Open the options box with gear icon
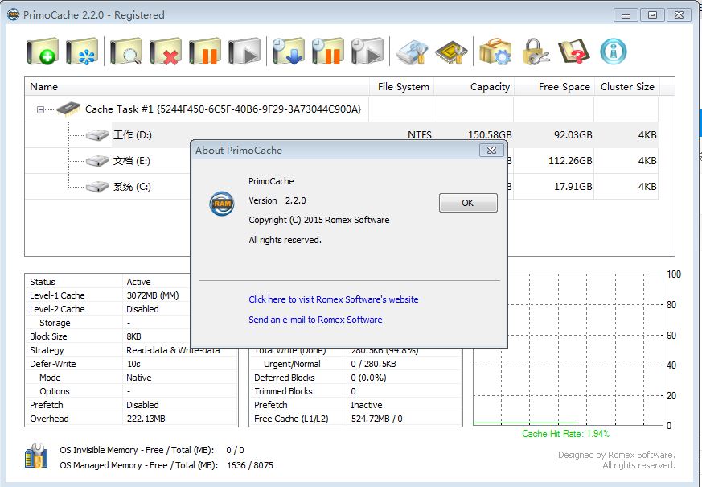This screenshot has height=487, width=702. point(495,52)
